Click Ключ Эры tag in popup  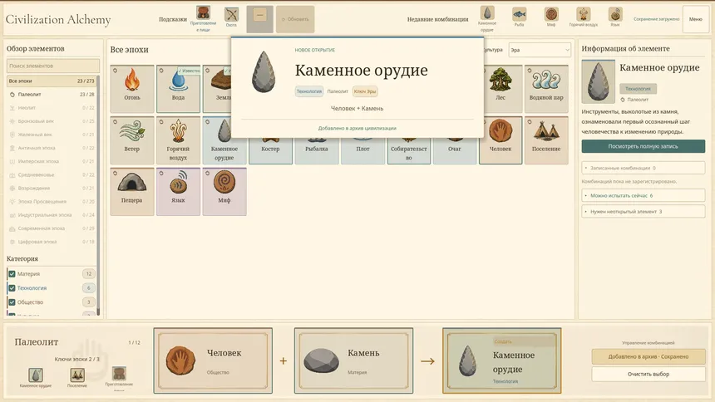365,91
